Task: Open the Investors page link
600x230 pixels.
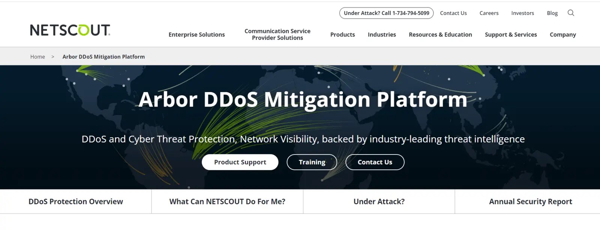Action: pyautogui.click(x=522, y=13)
